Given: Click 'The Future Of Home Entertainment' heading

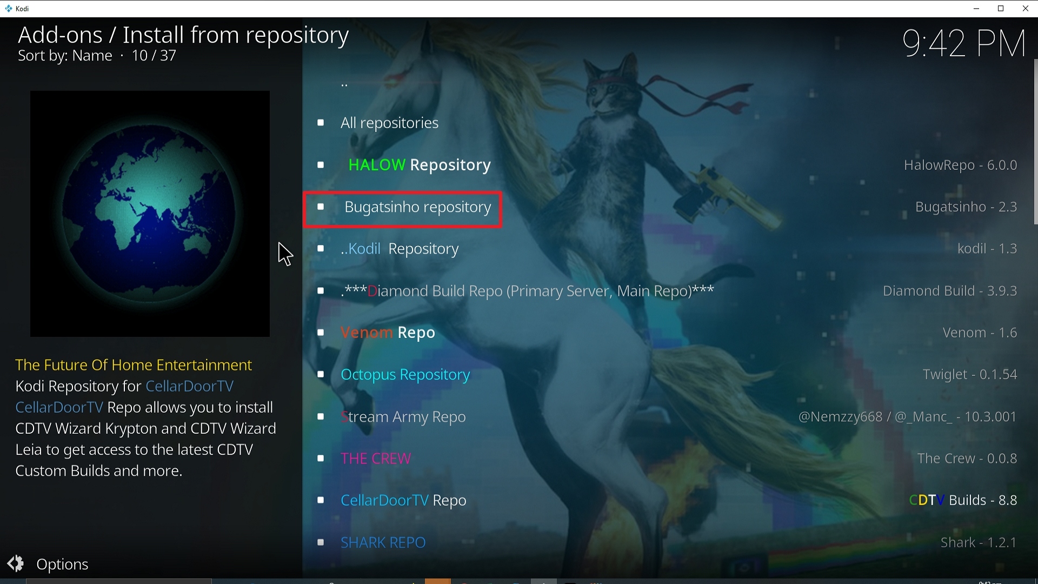Looking at the screenshot, I should point(134,365).
